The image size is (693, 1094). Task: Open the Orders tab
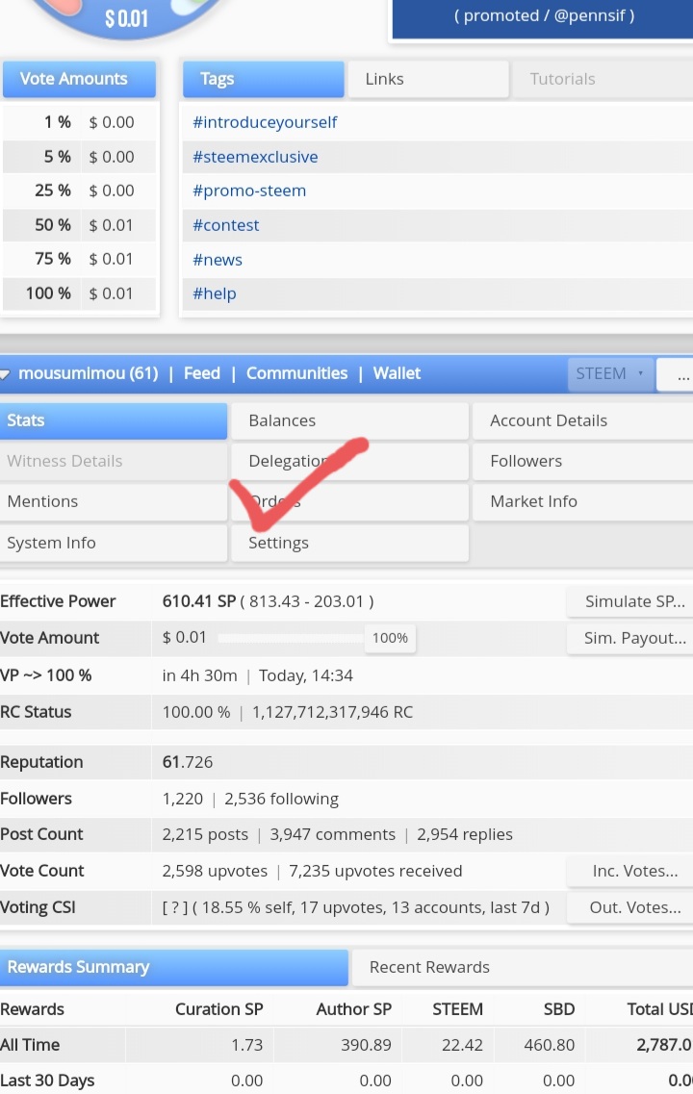pyautogui.click(x=349, y=501)
